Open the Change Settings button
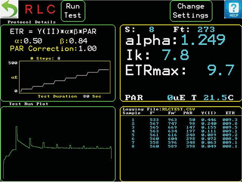The height and width of the screenshot is (182, 242). click(x=191, y=11)
